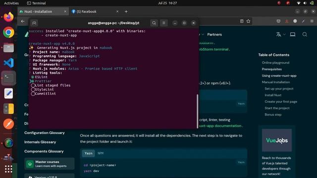Select the Commitlint option

44,93
